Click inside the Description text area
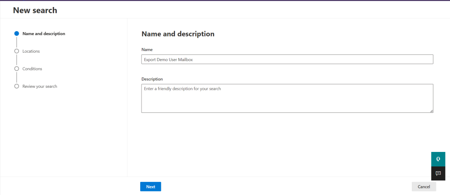Screen dimensions: 450x195 click(x=287, y=98)
